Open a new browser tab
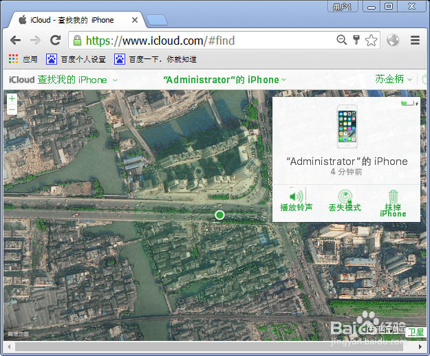Image resolution: width=430 pixels, height=356 pixels. coord(157,20)
